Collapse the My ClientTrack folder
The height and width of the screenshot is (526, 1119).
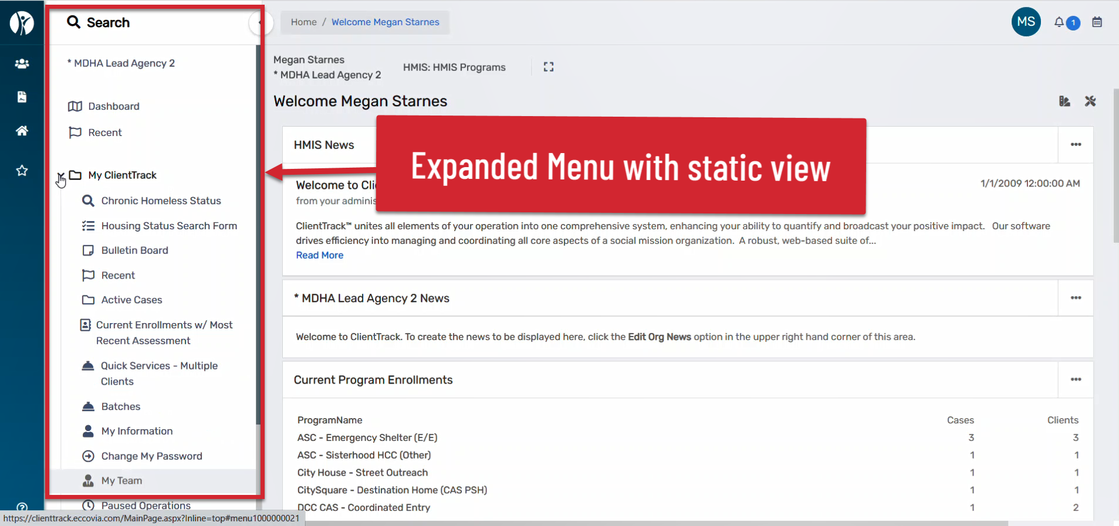pos(60,175)
